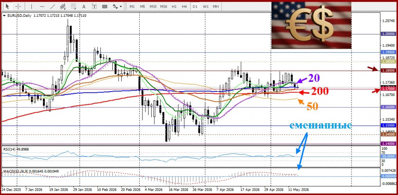Switch to the M15 timeframe
The image size is (398, 195).
pos(153,7)
